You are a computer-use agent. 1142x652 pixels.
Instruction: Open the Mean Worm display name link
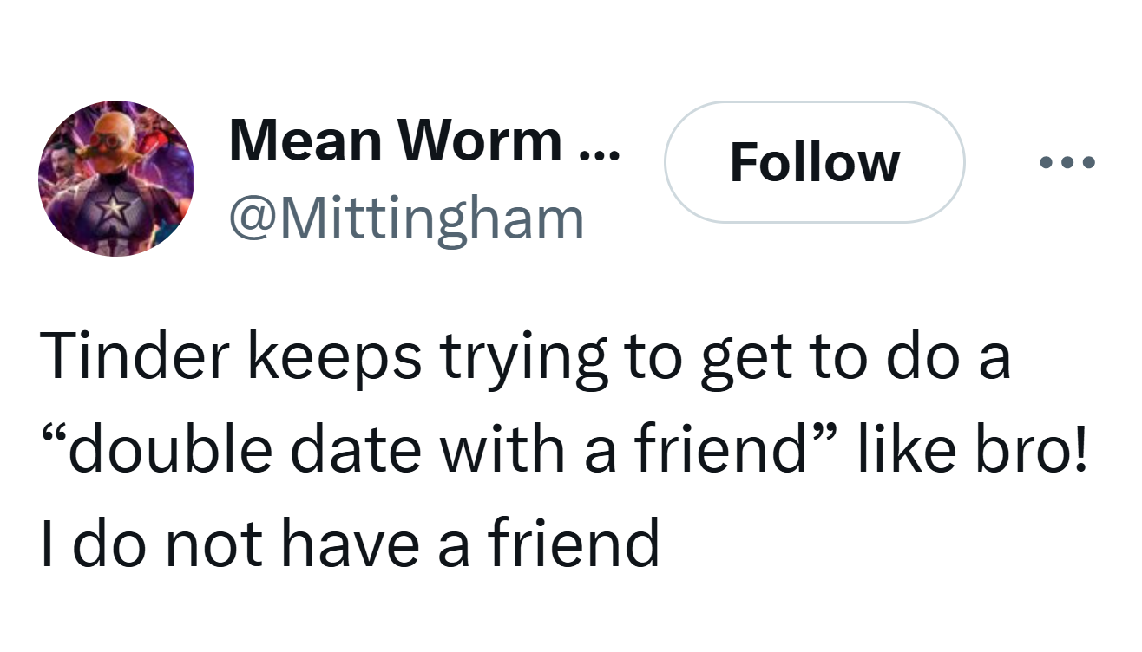[x=425, y=140]
